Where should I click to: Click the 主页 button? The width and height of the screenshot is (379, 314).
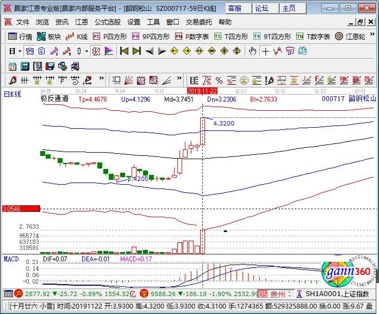click(x=293, y=9)
